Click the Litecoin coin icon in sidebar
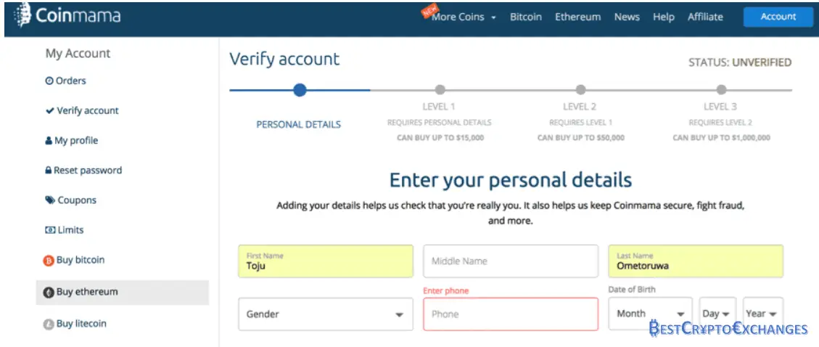This screenshot has width=819, height=347. [49, 324]
